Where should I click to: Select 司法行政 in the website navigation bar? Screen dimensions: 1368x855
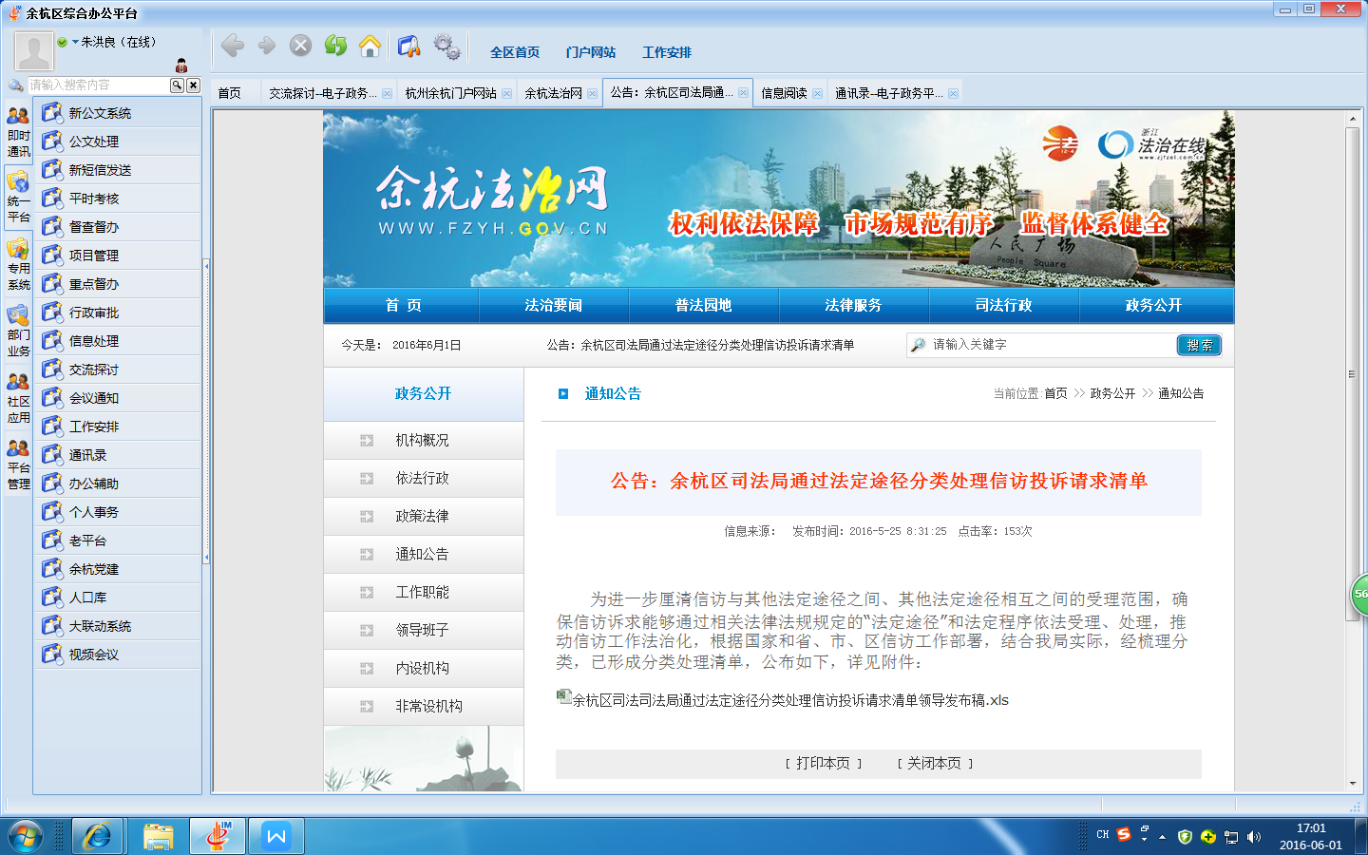1003,305
